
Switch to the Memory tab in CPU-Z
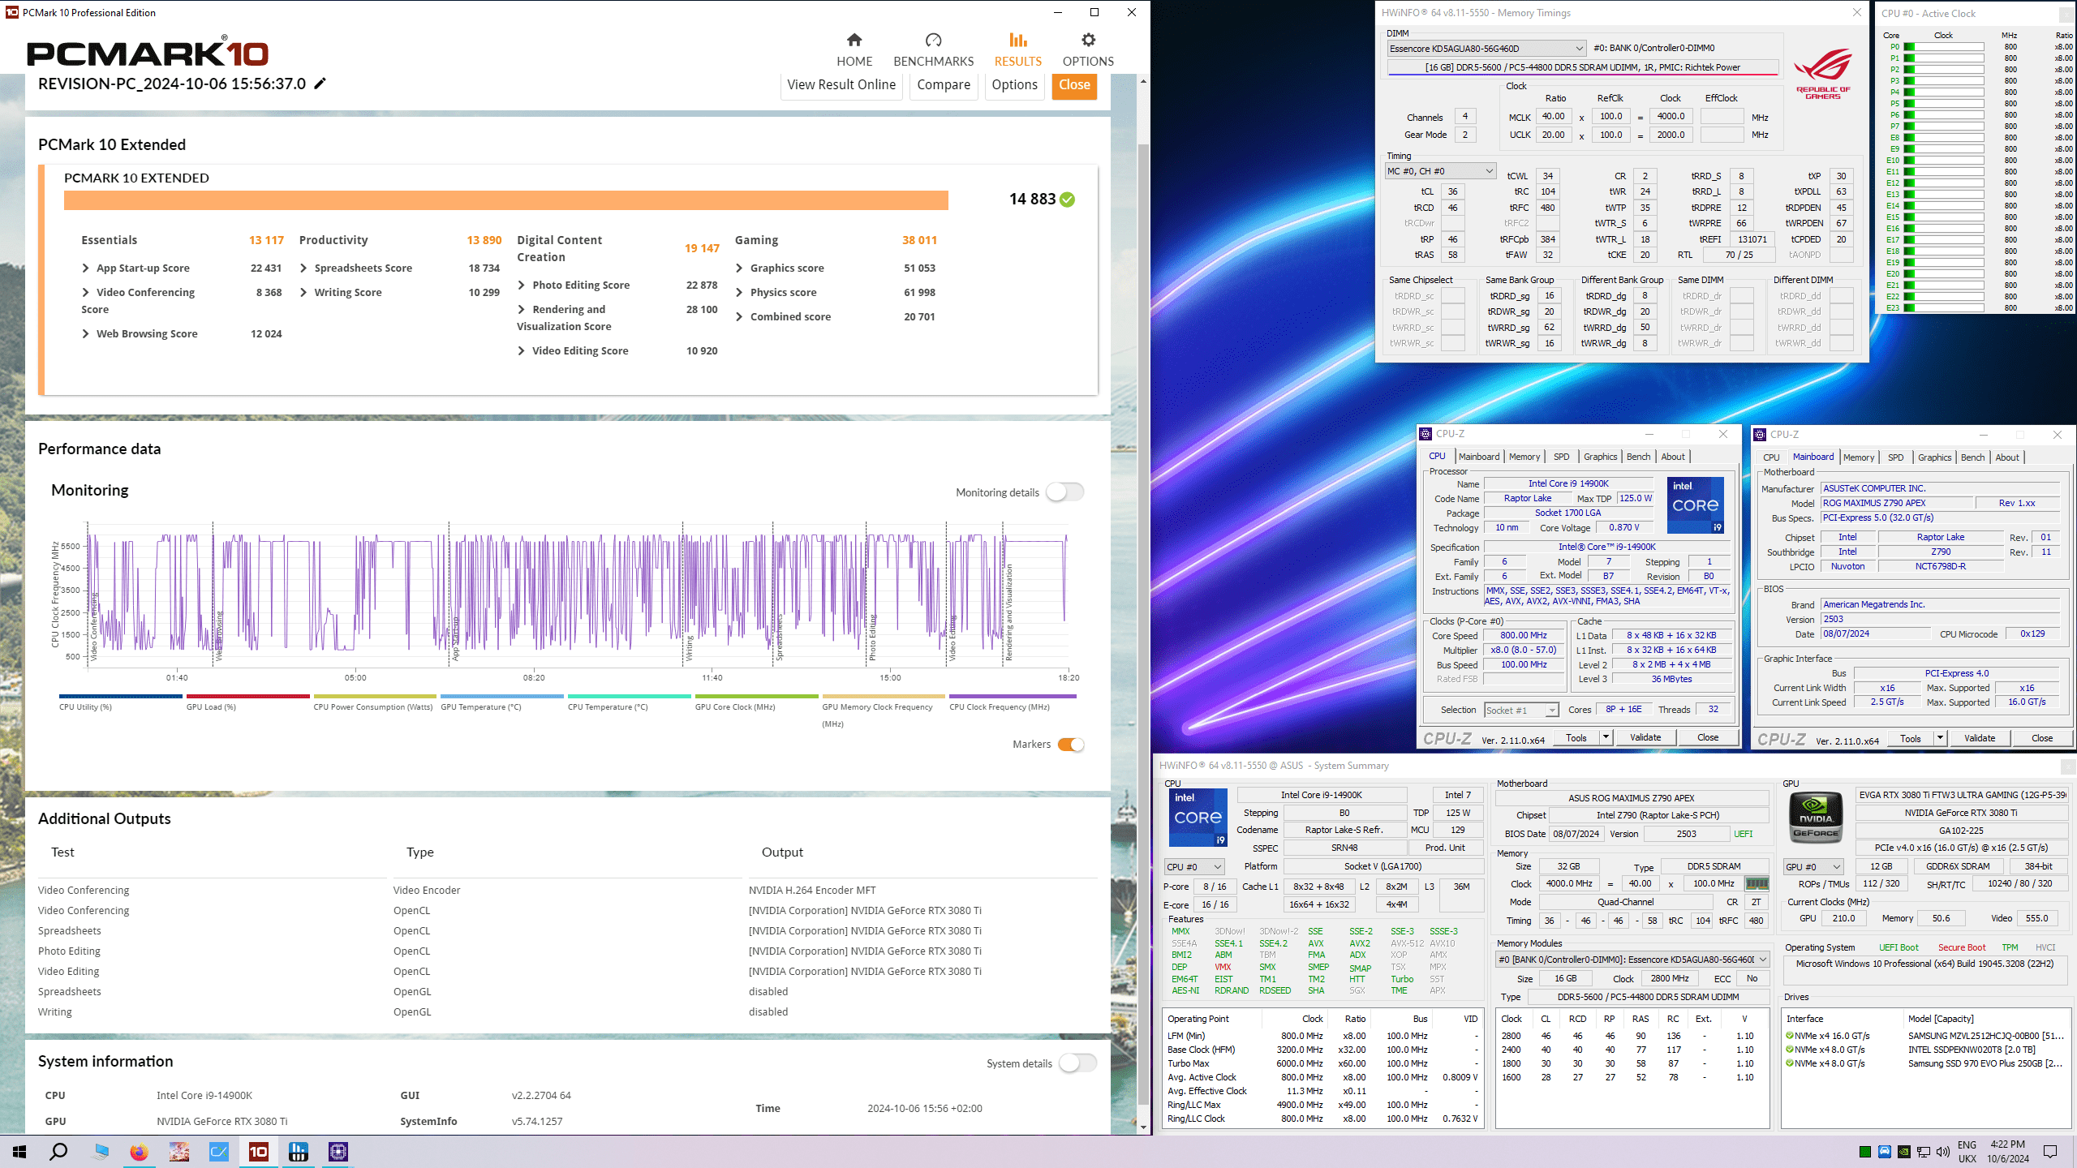[x=1524, y=457]
